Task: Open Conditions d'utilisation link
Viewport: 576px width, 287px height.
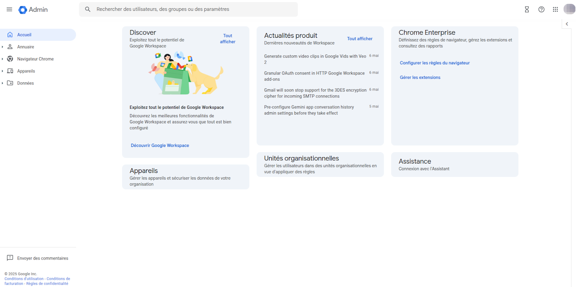Action: point(24,279)
